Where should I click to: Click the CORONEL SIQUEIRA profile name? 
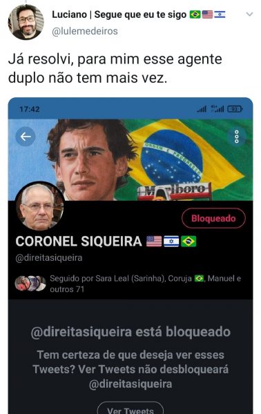click(x=79, y=241)
